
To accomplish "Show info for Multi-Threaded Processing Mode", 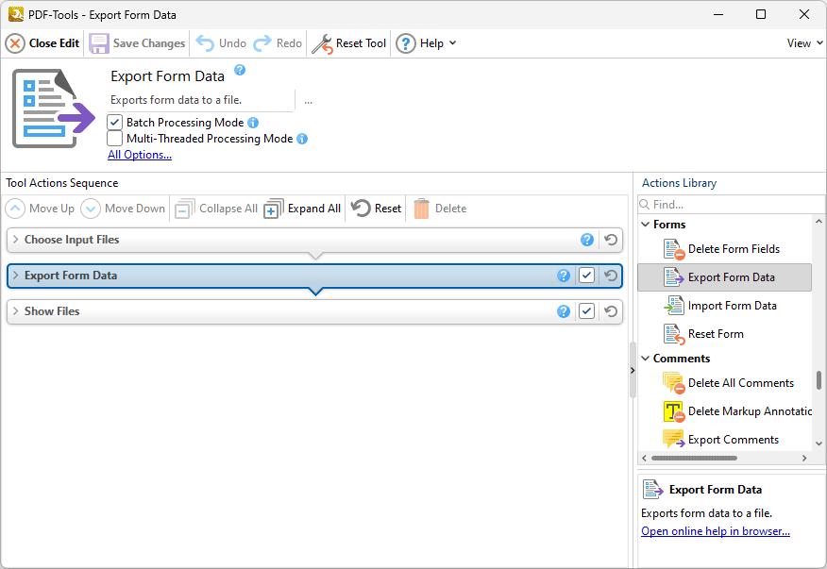I will coord(302,139).
